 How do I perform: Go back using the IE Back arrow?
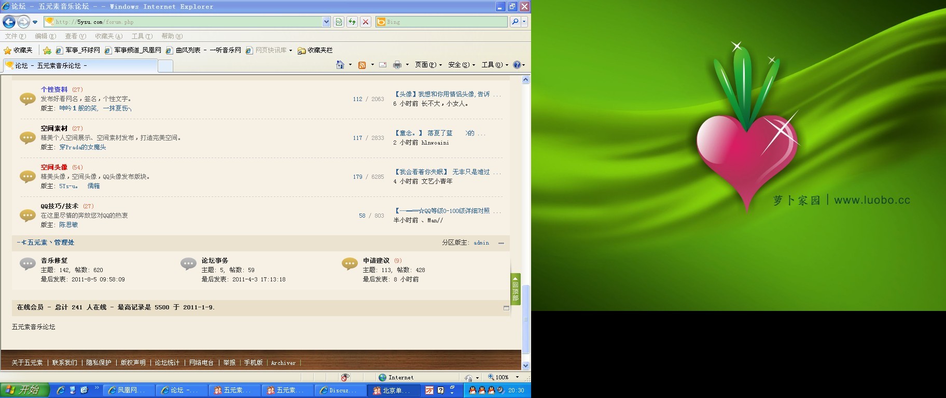click(x=9, y=22)
